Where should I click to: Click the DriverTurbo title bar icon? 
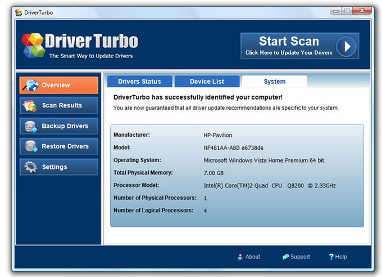coord(19,13)
